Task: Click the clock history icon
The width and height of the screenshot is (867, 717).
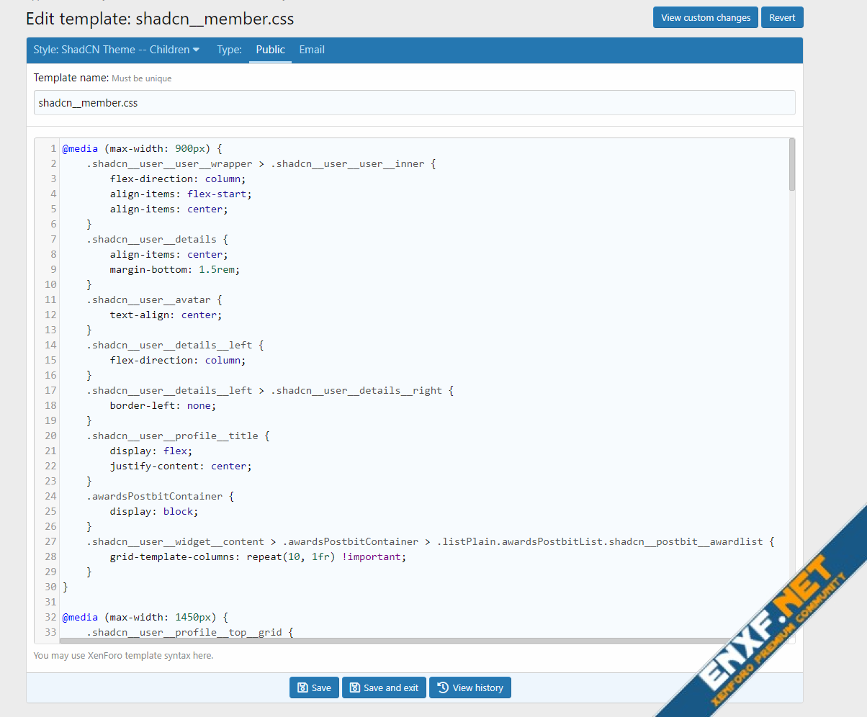Action: click(x=443, y=687)
